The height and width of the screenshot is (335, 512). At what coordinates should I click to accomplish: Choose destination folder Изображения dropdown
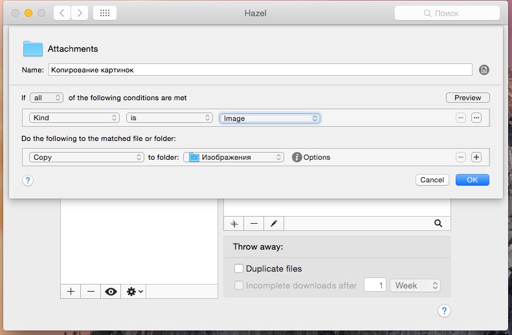pyautogui.click(x=234, y=157)
